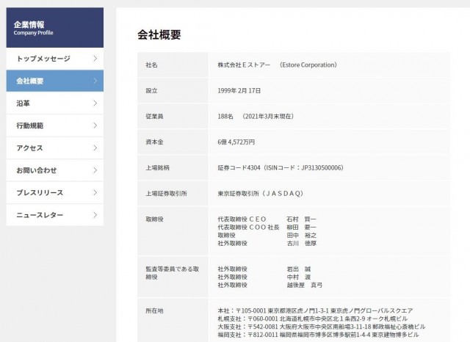Image resolution: width=470 pixels, height=342 pixels.
Task: Open the トップメッセージ menu item
Action: coord(55,59)
